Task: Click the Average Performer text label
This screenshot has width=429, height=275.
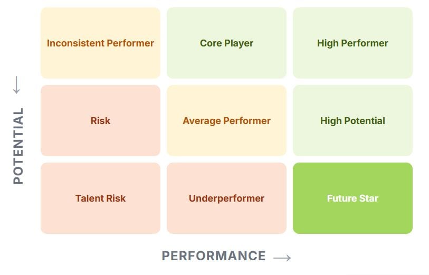Action: coord(226,121)
